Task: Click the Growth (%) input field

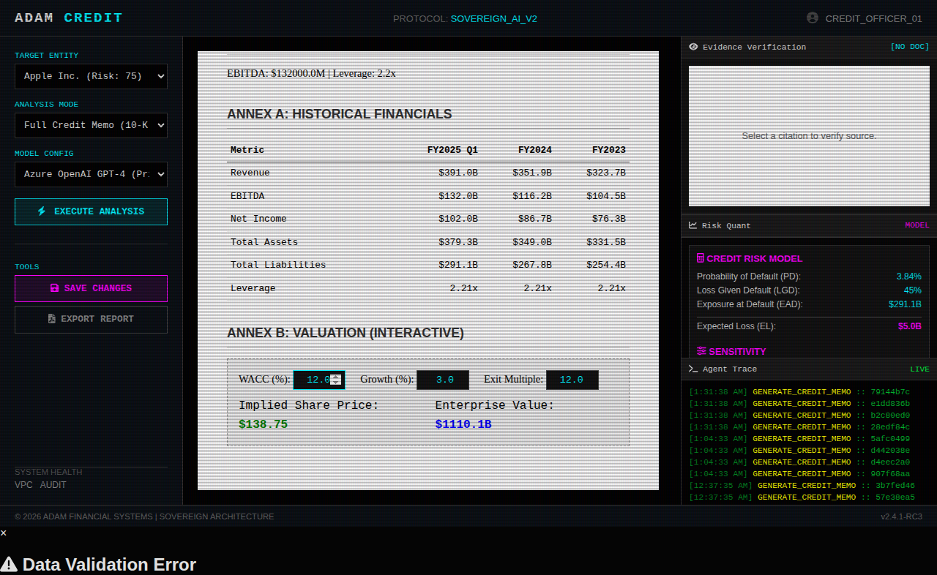Action: click(443, 380)
